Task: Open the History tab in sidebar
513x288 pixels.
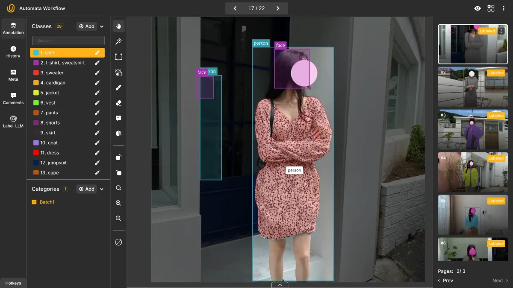Action: click(13, 52)
